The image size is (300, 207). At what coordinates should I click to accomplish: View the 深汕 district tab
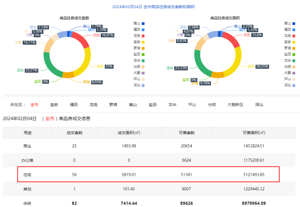coord(259,105)
